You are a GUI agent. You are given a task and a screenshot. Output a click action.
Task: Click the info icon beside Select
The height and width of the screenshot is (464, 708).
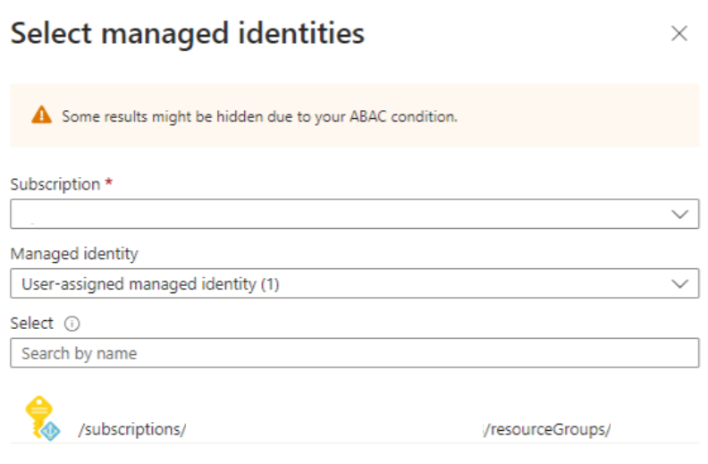click(71, 324)
